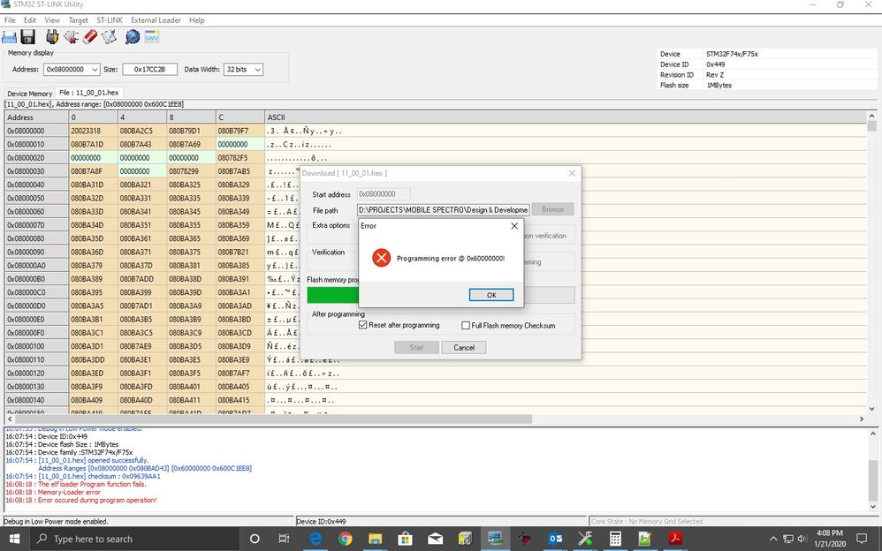882x551 pixels.
Task: Open the ST-LINK menu
Action: [x=110, y=20]
